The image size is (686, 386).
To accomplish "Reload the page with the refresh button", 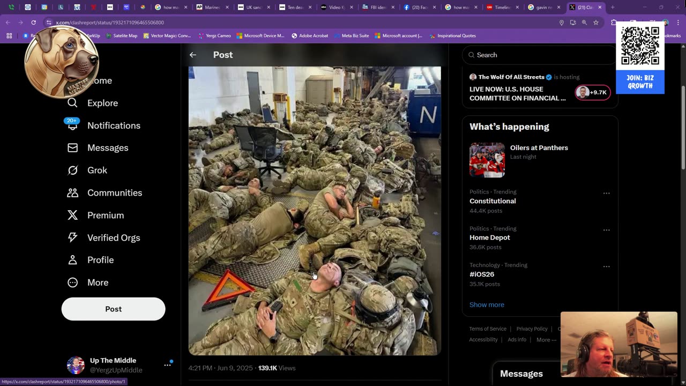I will pos(33,23).
